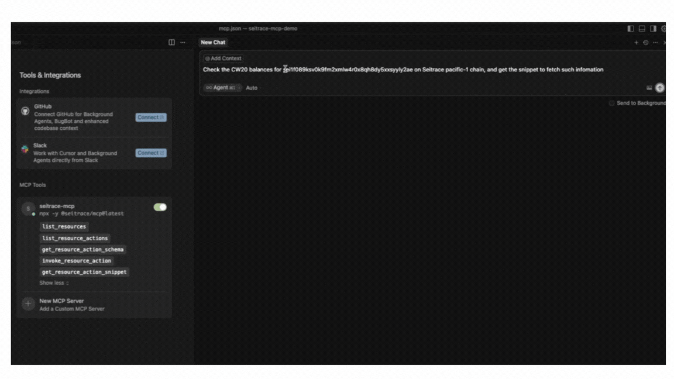Select the New Chat tab

click(x=213, y=43)
